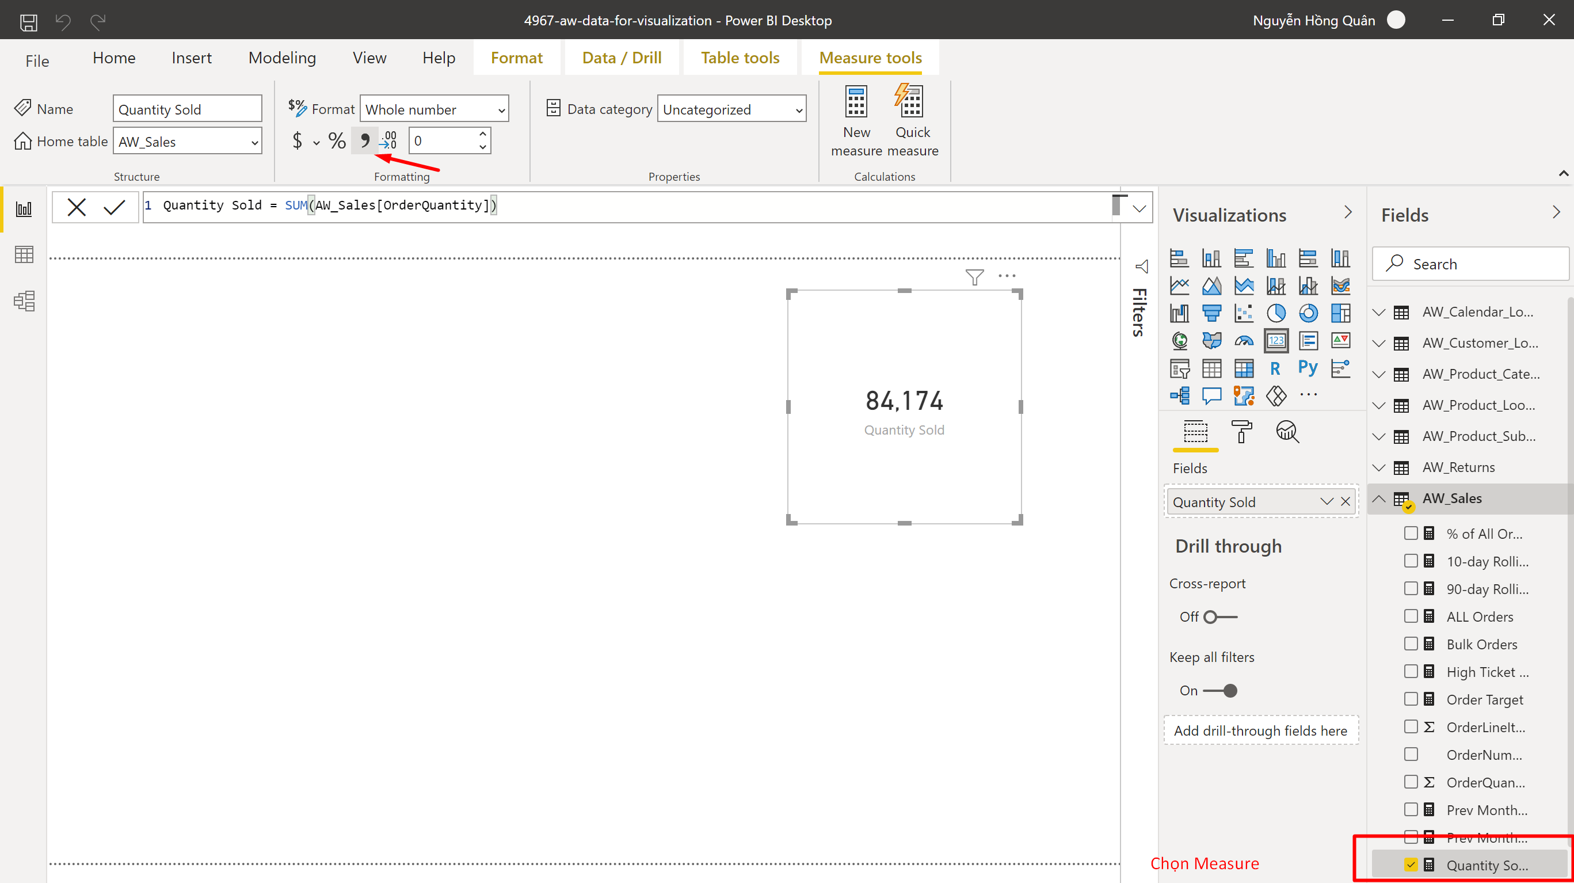
Task: Check the Order Target measure
Action: pos(1411,699)
